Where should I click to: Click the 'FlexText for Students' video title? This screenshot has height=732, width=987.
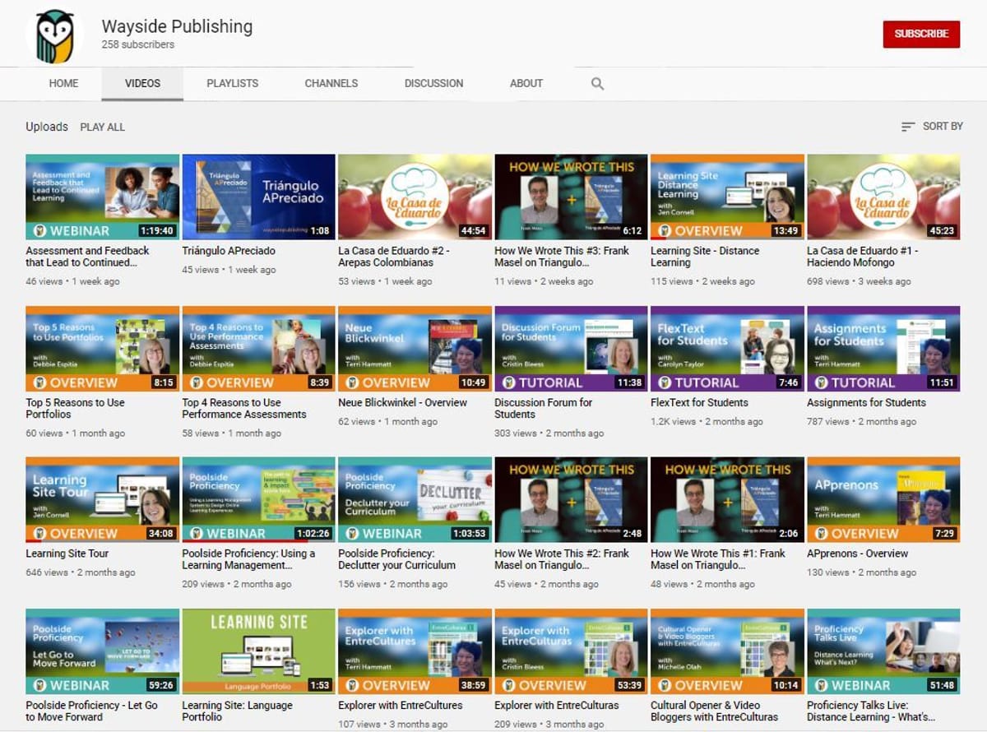[699, 403]
